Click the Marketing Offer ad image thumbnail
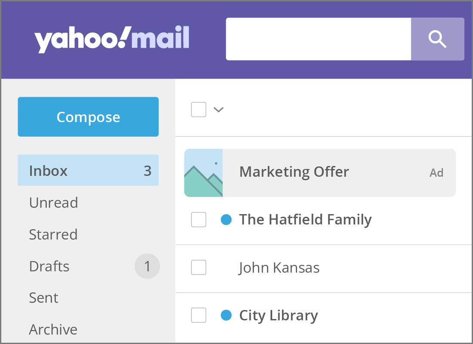 point(203,173)
